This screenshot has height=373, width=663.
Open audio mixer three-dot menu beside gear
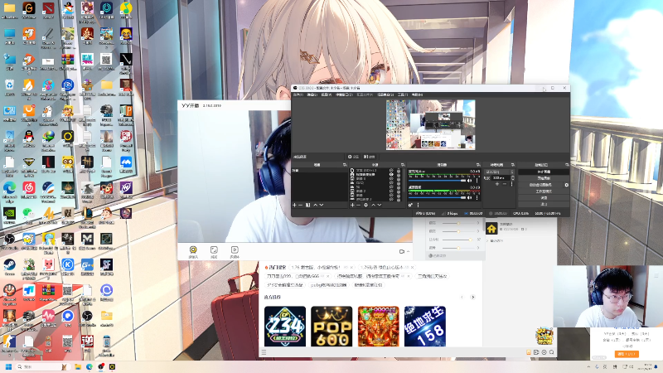click(419, 205)
